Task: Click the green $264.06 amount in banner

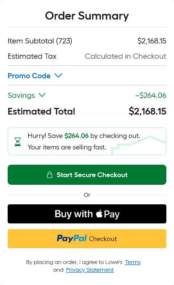Action: (x=76, y=136)
